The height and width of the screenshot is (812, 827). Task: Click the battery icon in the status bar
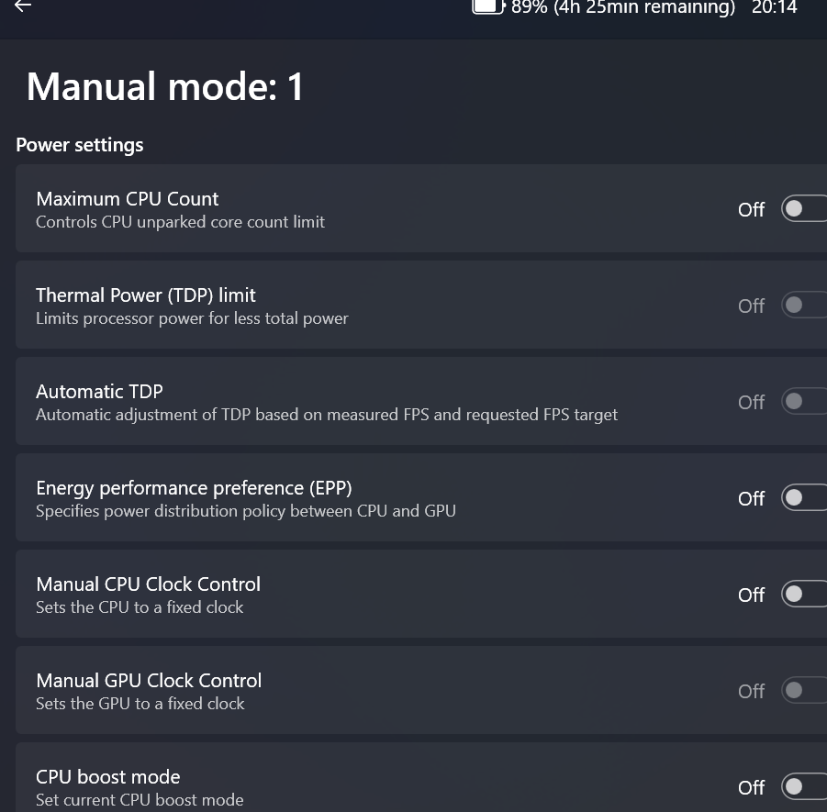tap(486, 7)
